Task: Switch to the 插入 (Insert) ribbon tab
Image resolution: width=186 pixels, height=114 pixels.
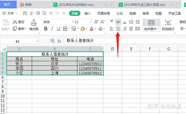Action: [88, 13]
